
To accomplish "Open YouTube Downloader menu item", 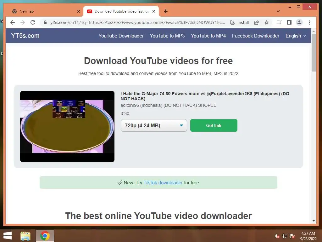I will click(121, 36).
